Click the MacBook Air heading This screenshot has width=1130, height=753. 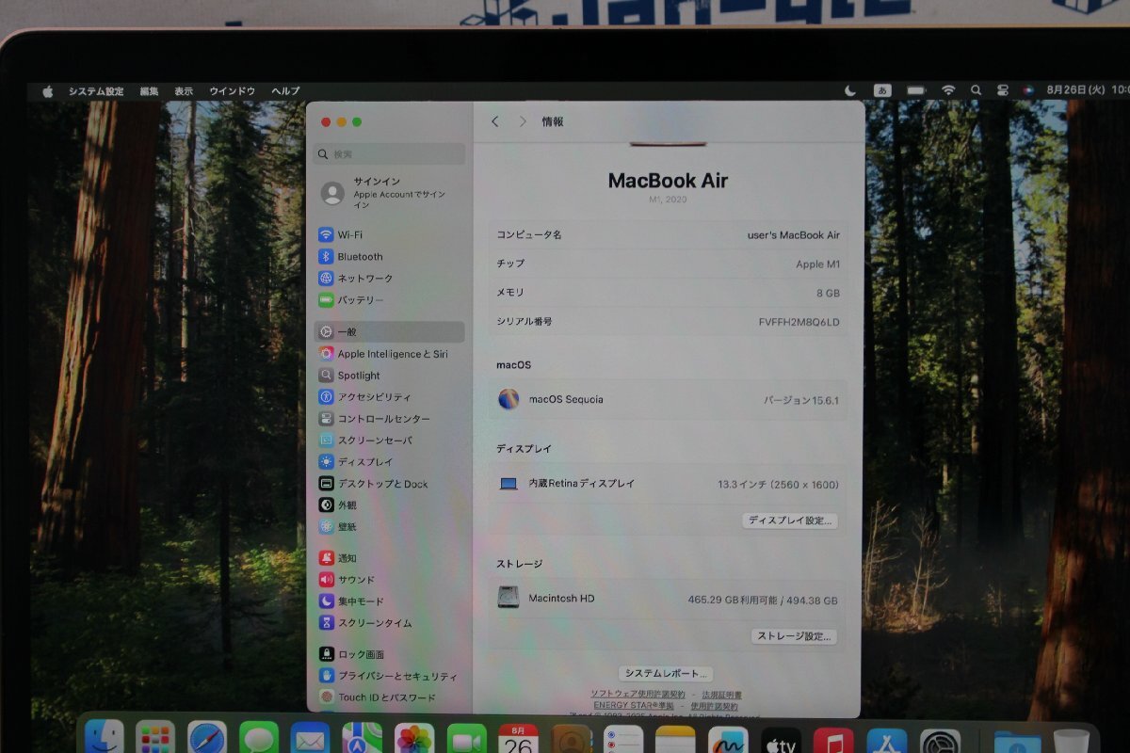click(x=668, y=181)
